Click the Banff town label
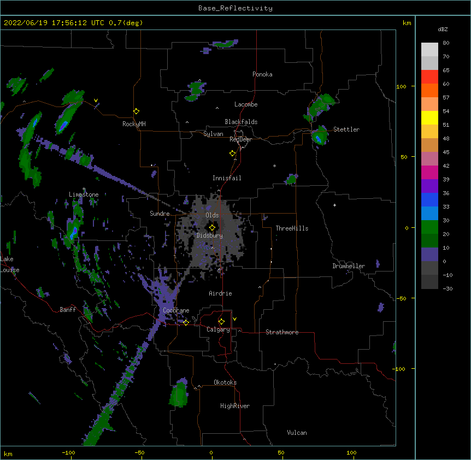 tap(68, 310)
